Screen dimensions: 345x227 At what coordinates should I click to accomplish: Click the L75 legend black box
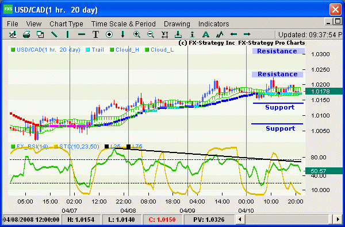point(128,146)
